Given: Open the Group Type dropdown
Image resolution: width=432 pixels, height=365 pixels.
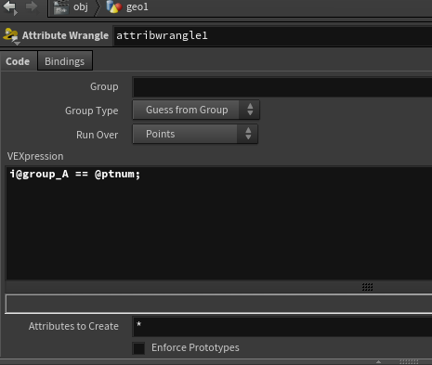Looking at the screenshot, I should tap(196, 110).
